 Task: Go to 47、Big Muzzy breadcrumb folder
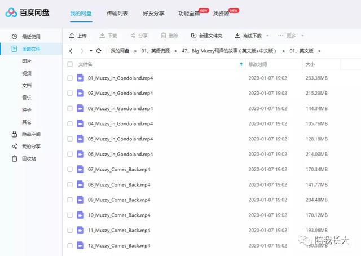[229, 51]
